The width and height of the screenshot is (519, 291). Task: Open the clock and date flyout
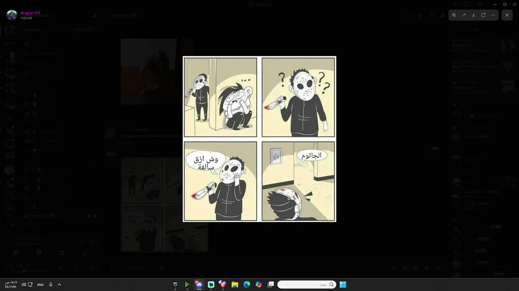point(11,285)
